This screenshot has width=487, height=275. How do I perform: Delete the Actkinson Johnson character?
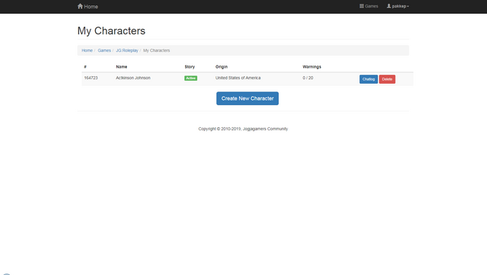pos(387,79)
